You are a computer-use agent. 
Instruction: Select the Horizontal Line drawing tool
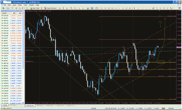(x=146, y=8)
